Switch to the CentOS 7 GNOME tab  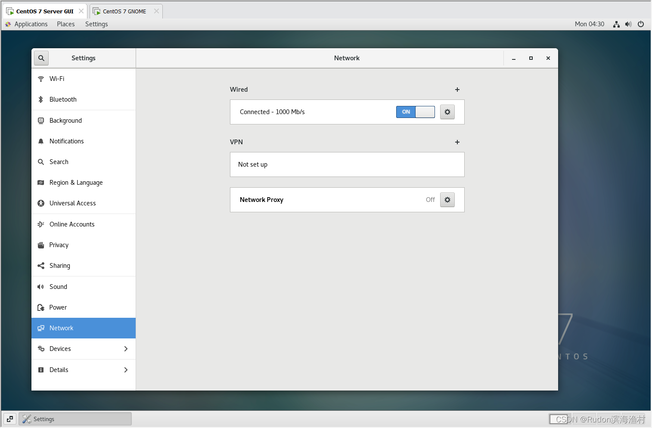(x=124, y=11)
